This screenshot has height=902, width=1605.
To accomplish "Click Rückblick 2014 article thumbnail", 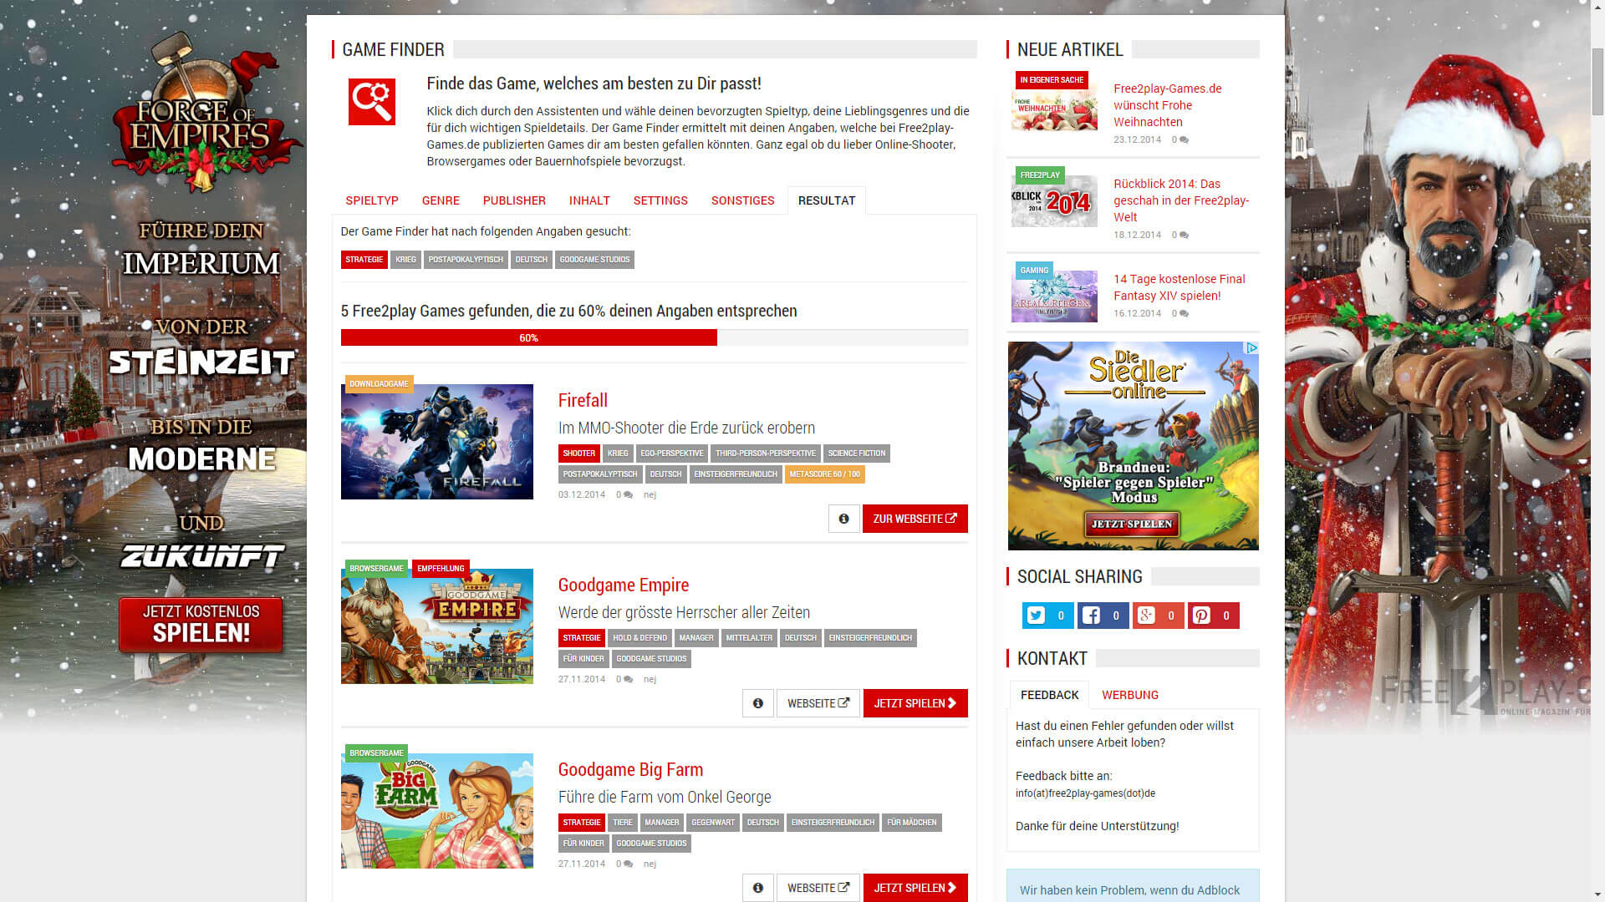I will 1054,201.
